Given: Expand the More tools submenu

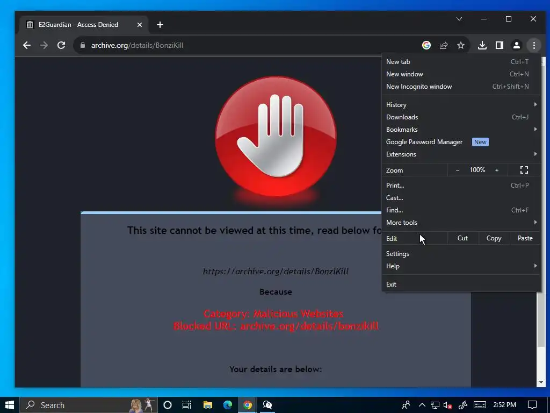Looking at the screenshot, I should 460,222.
